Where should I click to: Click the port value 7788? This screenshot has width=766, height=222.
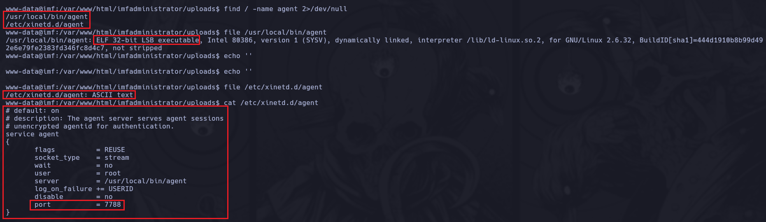pyautogui.click(x=112, y=205)
